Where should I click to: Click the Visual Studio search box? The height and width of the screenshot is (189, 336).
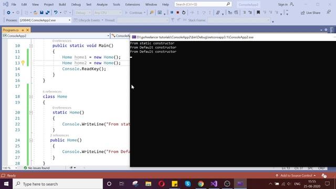[x=203, y=4]
